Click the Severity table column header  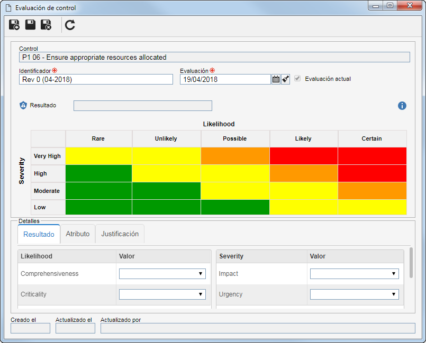click(x=261, y=256)
